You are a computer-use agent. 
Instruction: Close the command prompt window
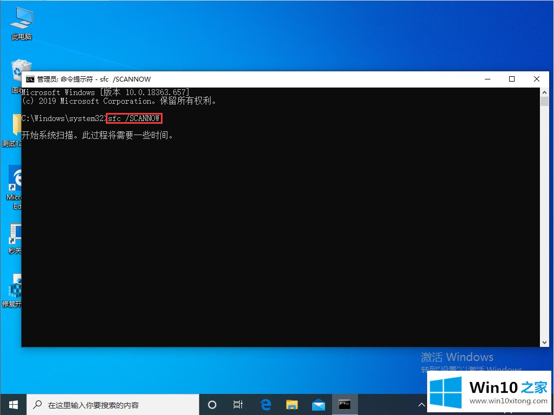(x=536, y=79)
